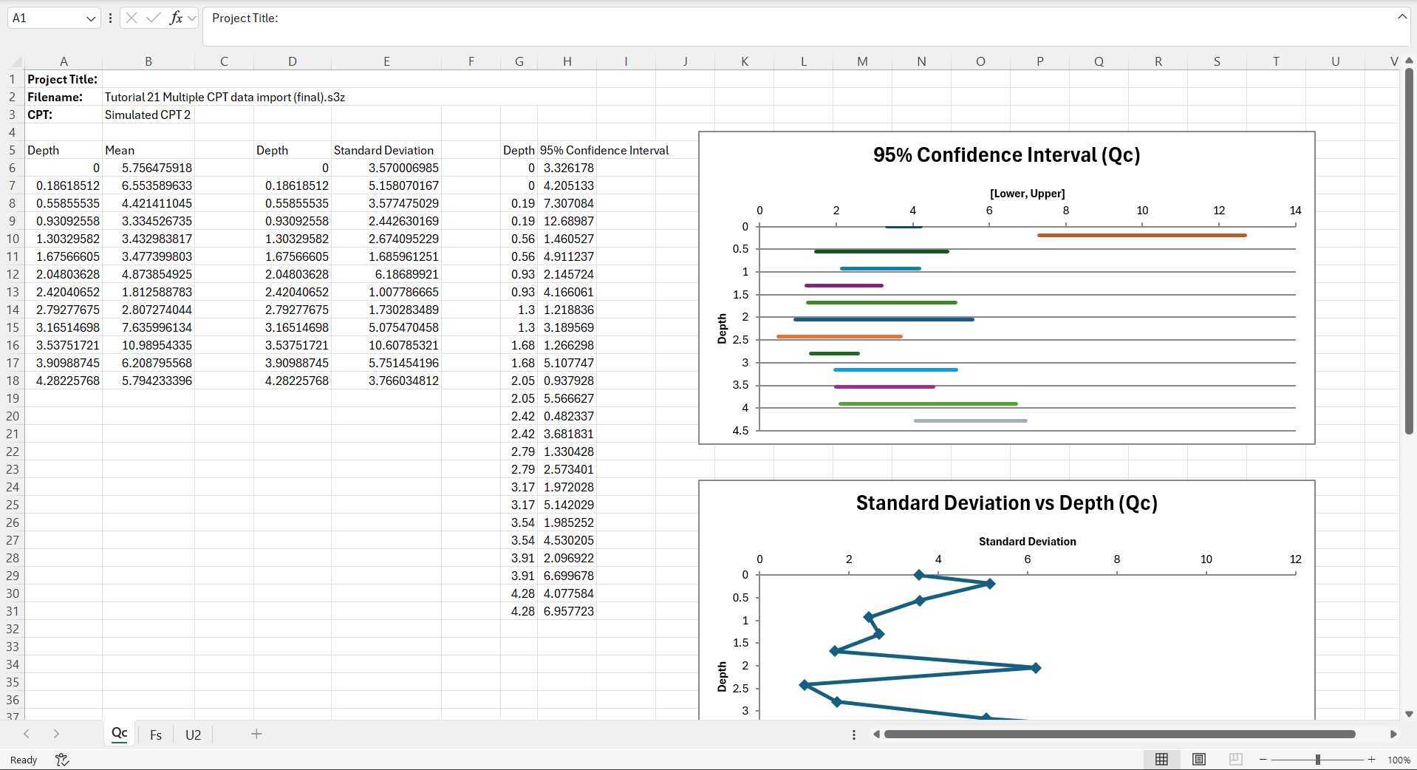This screenshot has width=1417, height=770.
Task: Click the formula bar text 'Project Title:'
Action: pos(245,18)
